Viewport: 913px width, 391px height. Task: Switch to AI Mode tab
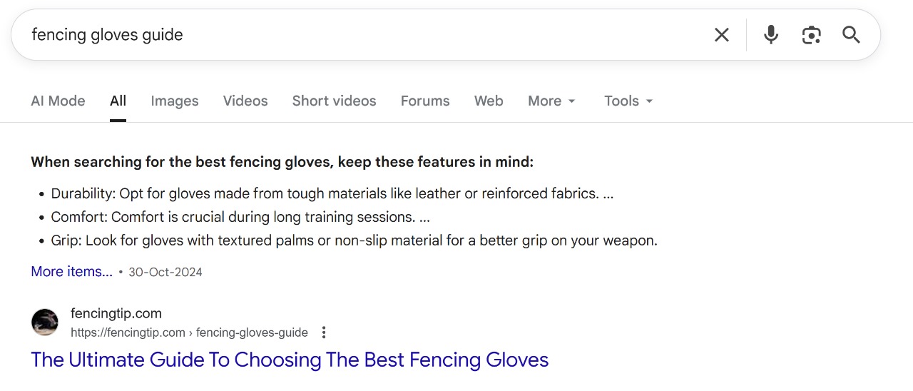(x=58, y=101)
